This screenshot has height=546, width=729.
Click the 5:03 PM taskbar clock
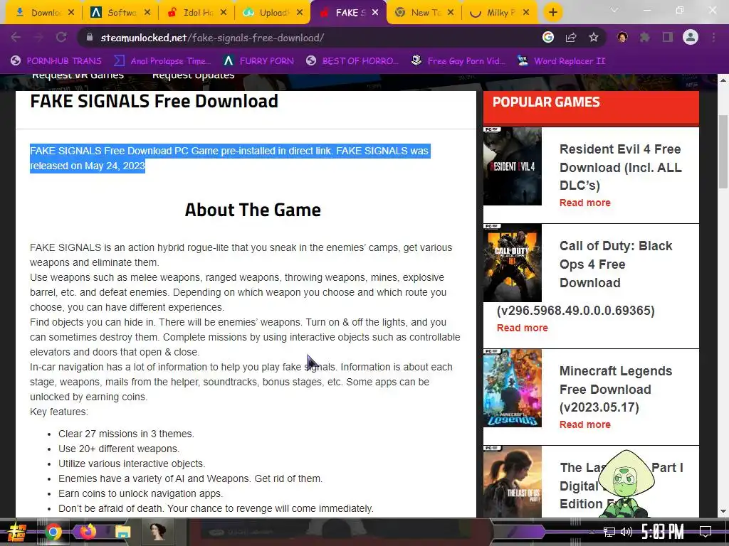tap(663, 532)
